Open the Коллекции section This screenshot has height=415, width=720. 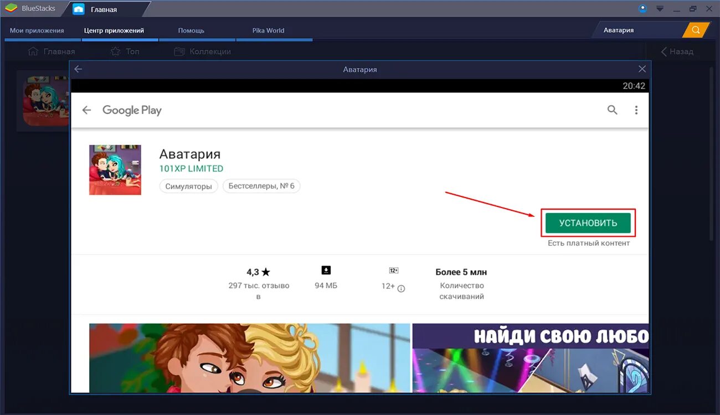[x=202, y=51]
